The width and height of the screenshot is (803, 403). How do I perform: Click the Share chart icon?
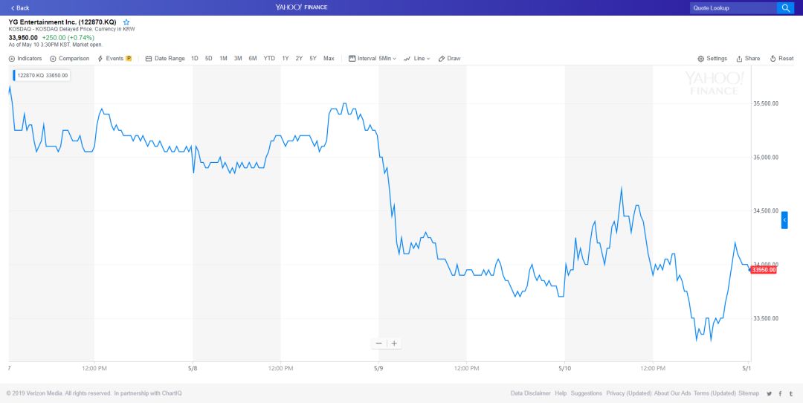tap(748, 59)
